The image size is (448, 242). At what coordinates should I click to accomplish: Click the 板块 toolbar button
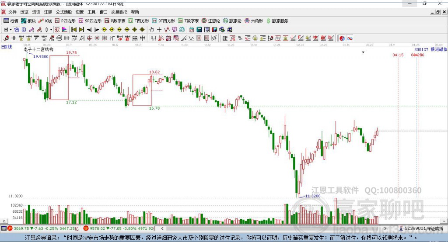(x=28, y=21)
